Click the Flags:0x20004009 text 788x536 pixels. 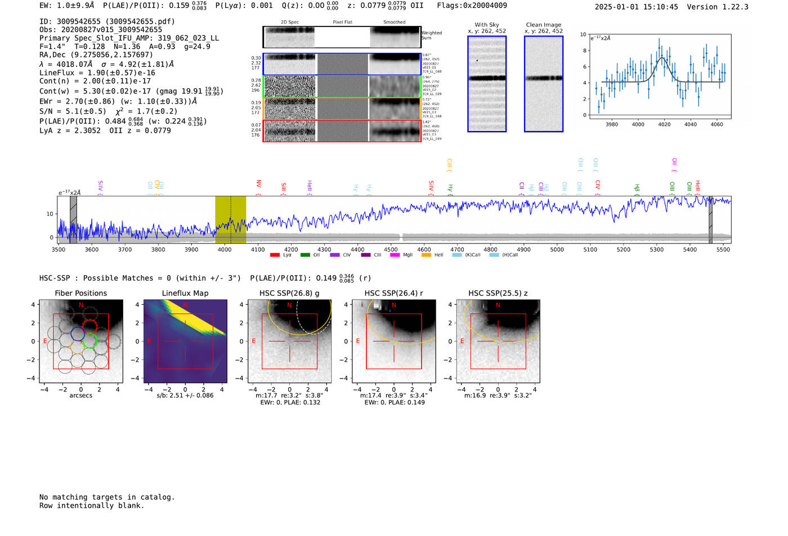472,6
